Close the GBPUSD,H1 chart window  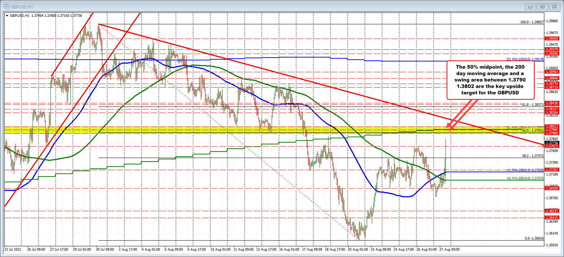point(555,6)
